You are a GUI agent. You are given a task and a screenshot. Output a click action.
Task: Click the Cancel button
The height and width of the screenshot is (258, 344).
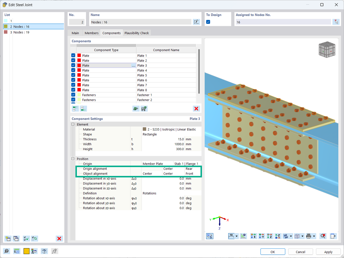pos(300,252)
